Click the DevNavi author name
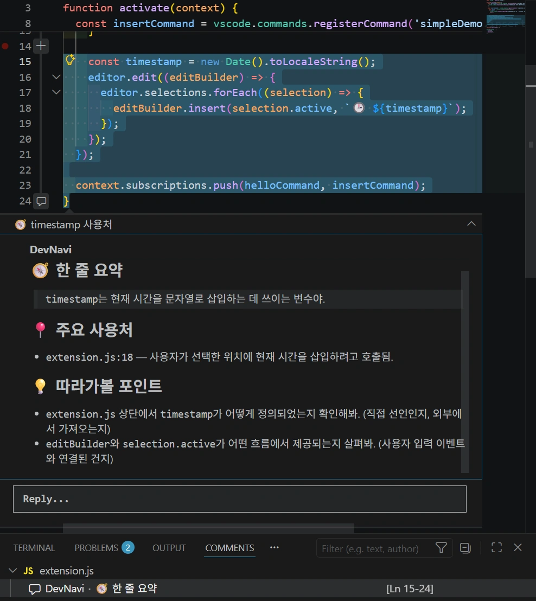 coord(50,250)
